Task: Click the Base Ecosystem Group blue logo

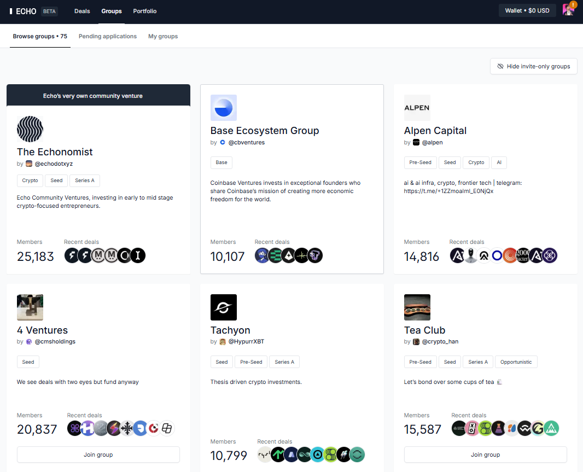Action: pos(224,108)
